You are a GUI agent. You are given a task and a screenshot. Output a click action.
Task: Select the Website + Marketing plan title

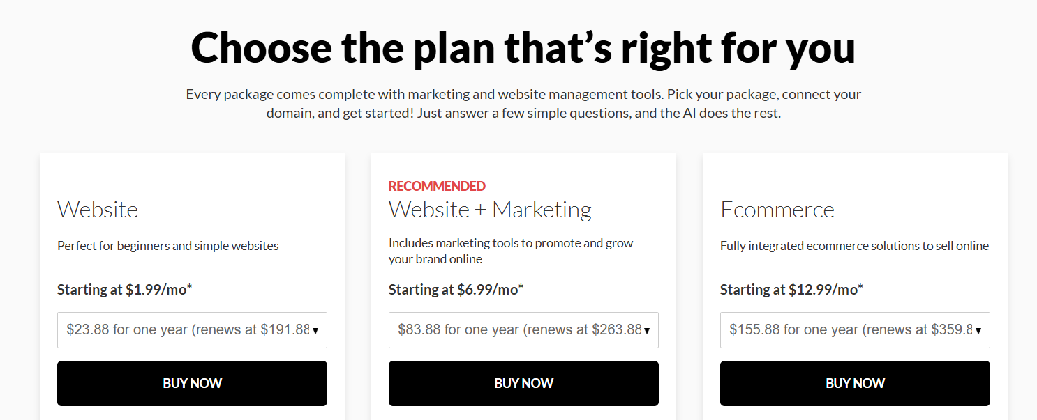click(490, 210)
